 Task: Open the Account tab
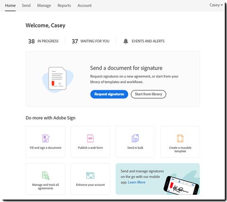pyautogui.click(x=84, y=6)
